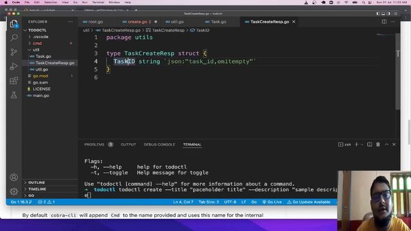
Task: Click the editor vertical scrollbar
Action: [398, 71]
